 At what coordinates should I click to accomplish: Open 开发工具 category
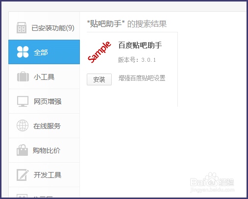[44, 175]
